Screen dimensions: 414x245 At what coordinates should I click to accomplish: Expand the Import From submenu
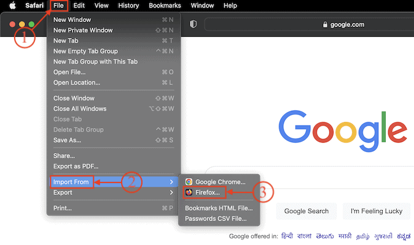click(x=114, y=182)
